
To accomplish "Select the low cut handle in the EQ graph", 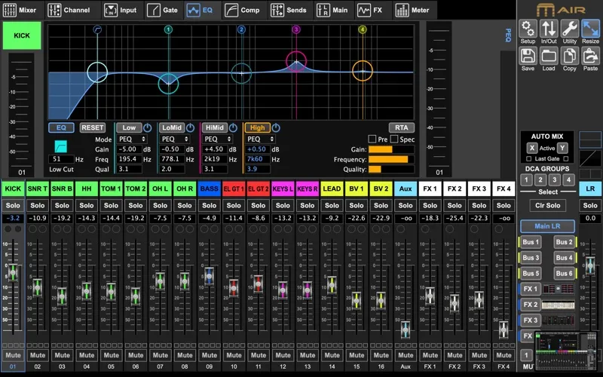I will pos(97,72).
